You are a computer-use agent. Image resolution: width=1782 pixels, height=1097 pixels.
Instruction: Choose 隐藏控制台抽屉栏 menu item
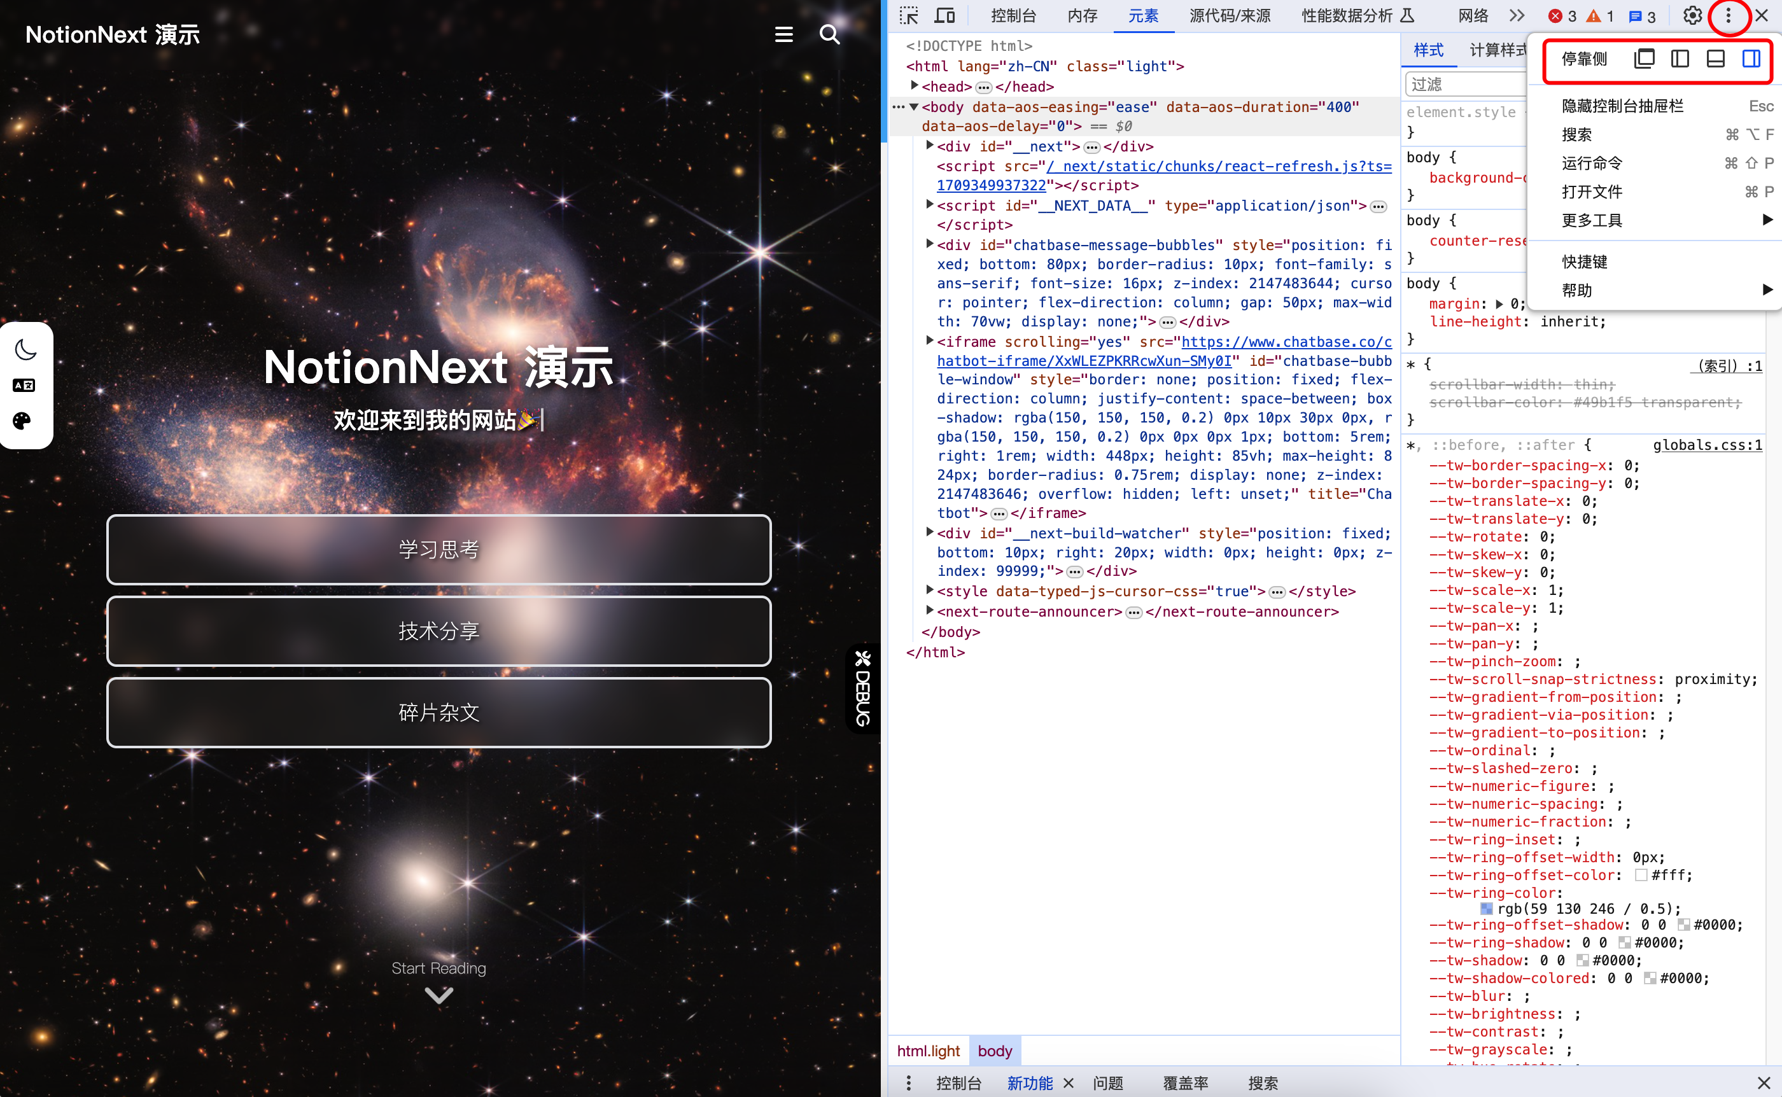coord(1655,106)
